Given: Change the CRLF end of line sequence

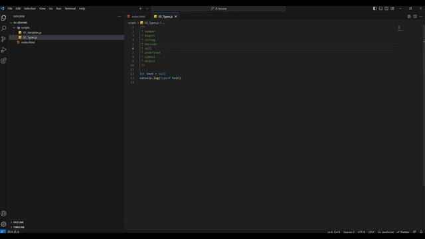Looking at the screenshot, I should tap(371, 232).
